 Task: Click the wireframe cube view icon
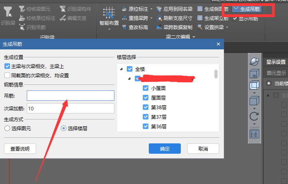coord(254,85)
